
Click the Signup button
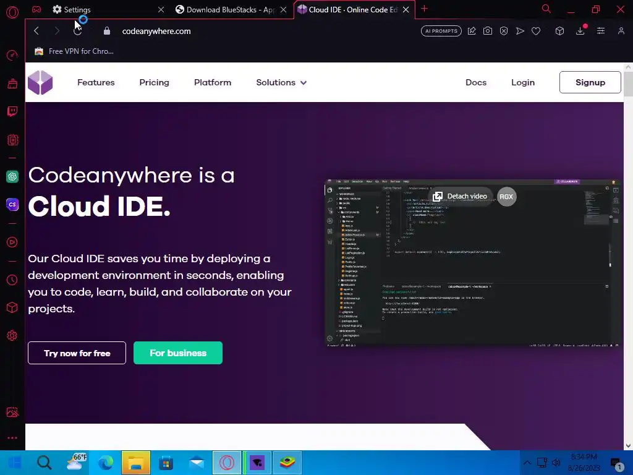590,82
